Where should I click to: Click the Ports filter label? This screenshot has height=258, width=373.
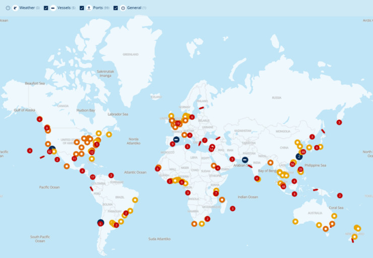point(98,8)
